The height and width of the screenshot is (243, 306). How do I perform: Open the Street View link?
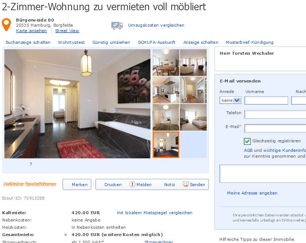67,31
